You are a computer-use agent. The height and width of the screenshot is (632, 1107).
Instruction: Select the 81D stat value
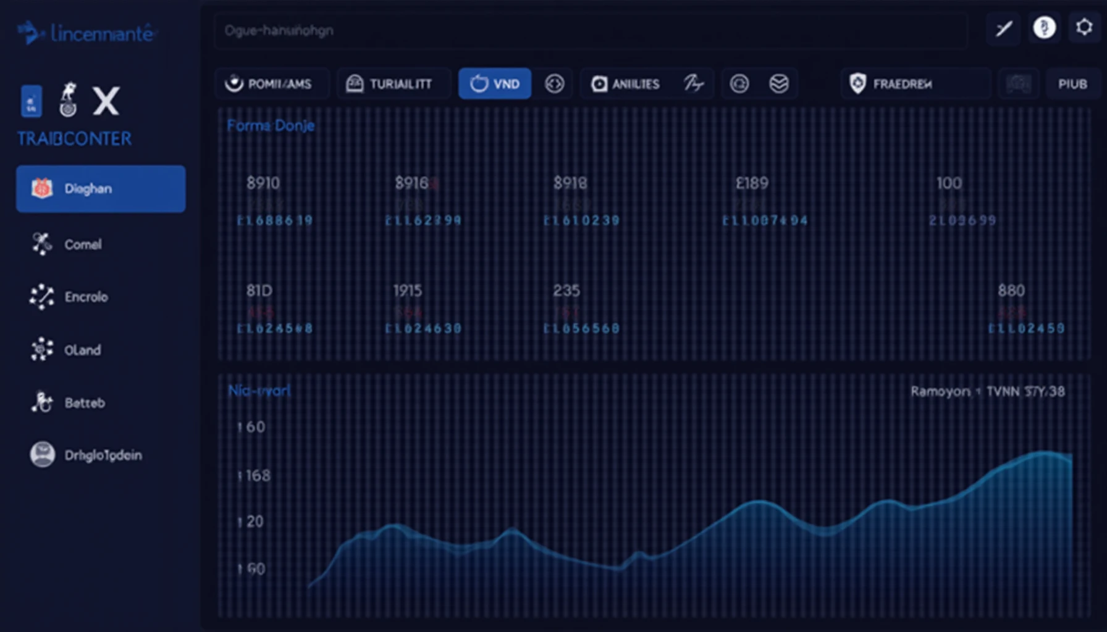259,291
